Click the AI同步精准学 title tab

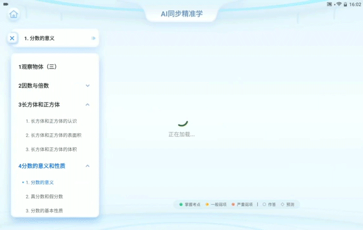tap(181, 14)
